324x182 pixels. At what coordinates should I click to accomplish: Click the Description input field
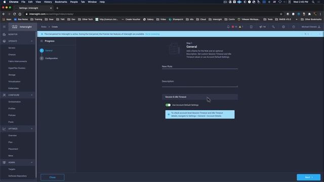pyautogui.click(x=200, y=83)
